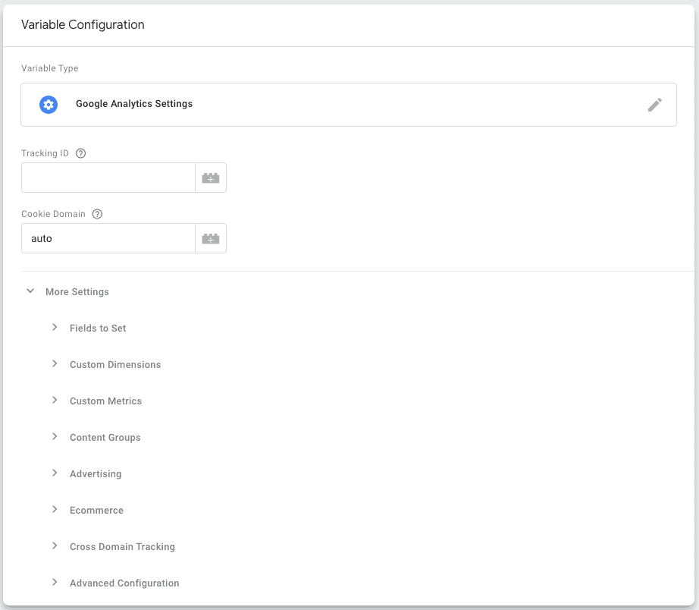Click the Cookie Domain label text
Viewport: 699px width, 610px height.
point(54,214)
